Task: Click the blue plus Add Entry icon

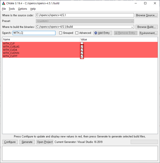Action: click(x=96, y=33)
